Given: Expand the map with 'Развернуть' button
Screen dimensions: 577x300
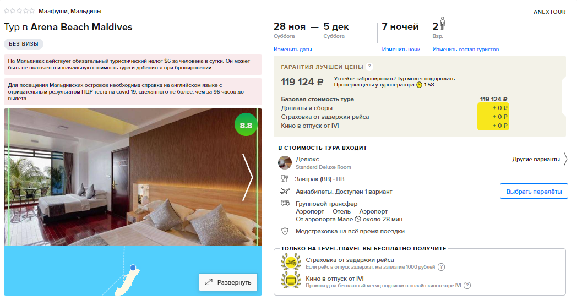Looking at the screenshot, I should click(x=228, y=282).
